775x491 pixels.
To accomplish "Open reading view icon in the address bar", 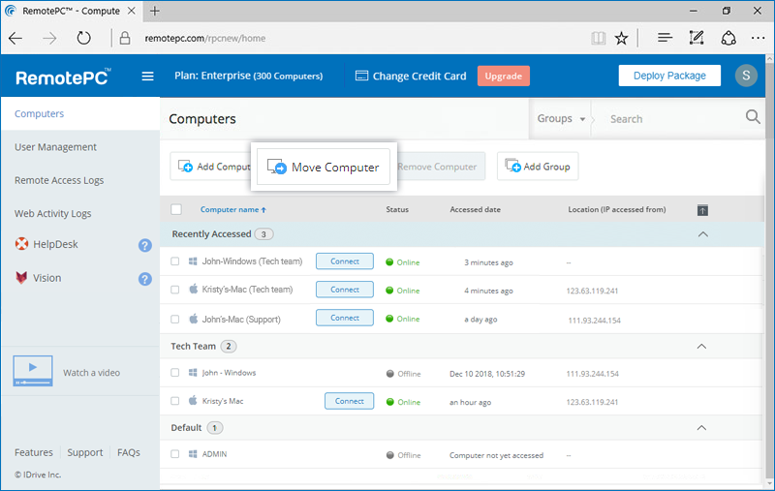I will pyautogui.click(x=598, y=38).
